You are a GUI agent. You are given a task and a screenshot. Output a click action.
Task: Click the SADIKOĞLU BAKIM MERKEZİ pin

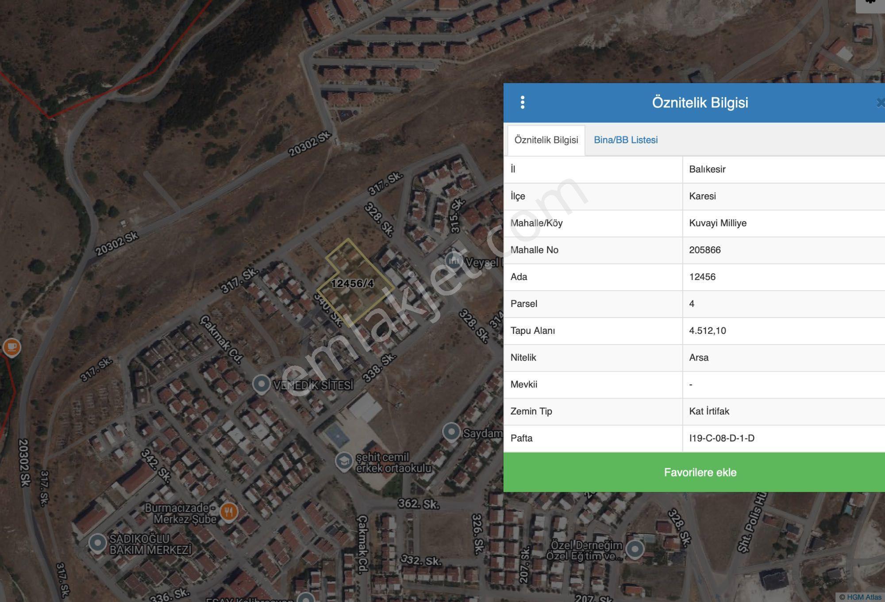tap(97, 543)
